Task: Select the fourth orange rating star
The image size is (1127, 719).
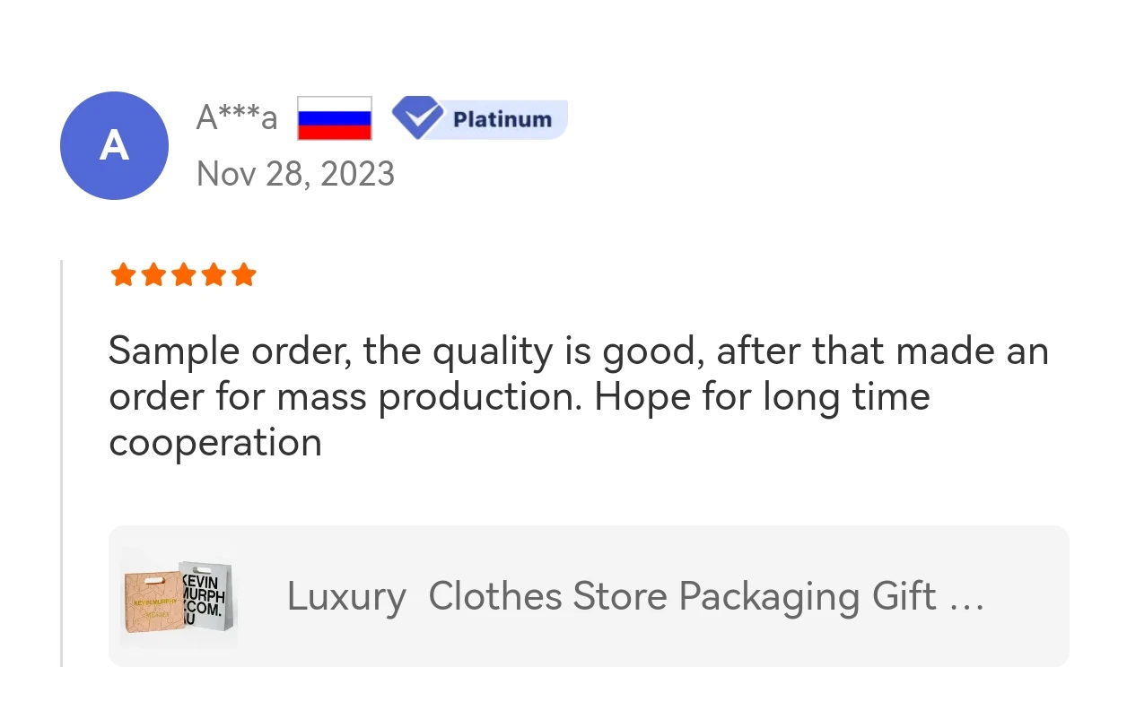Action: (214, 275)
